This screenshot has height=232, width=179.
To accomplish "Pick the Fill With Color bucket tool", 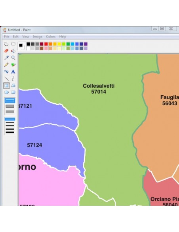I will point(13,51).
